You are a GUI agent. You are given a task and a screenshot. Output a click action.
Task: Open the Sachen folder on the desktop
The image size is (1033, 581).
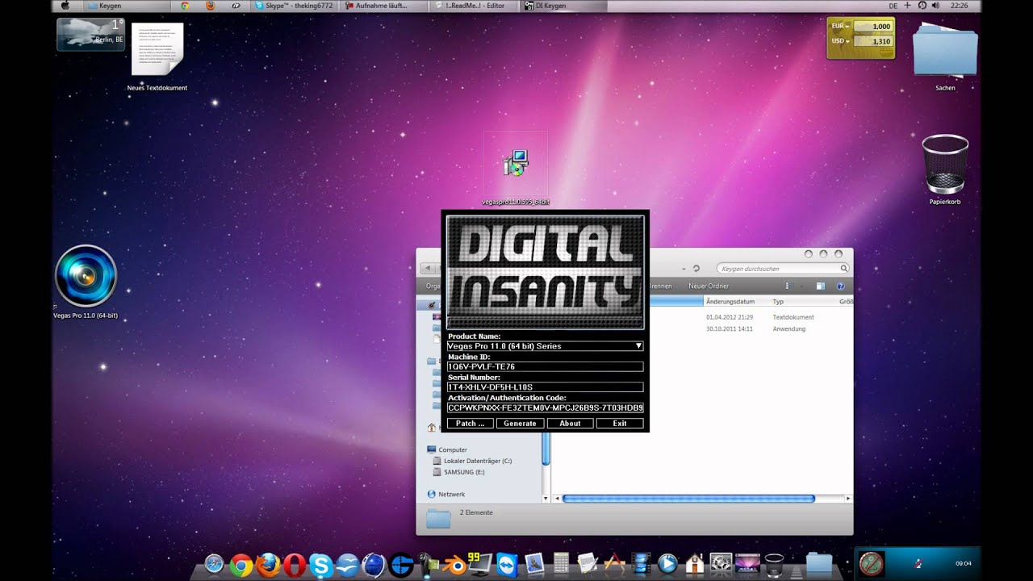tap(945, 55)
